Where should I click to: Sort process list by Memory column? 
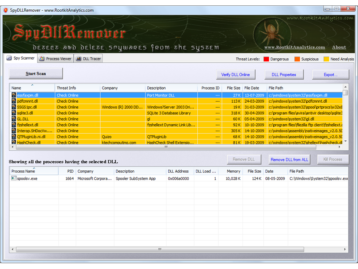tap(230, 171)
